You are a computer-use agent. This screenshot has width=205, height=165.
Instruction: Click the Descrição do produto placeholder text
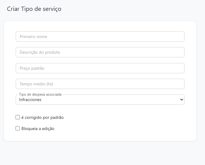click(40, 52)
